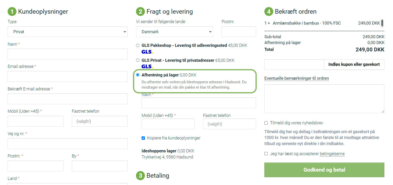The height and width of the screenshot is (185, 393).
Task: Select Afhentning på lager pickup option
Action: (x=138, y=75)
